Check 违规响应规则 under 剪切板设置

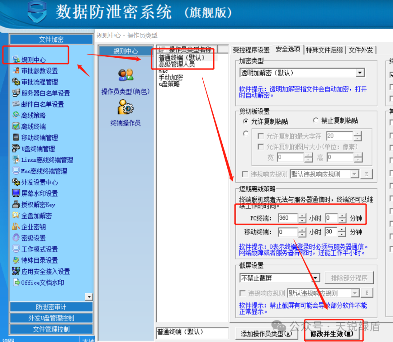tap(245, 174)
